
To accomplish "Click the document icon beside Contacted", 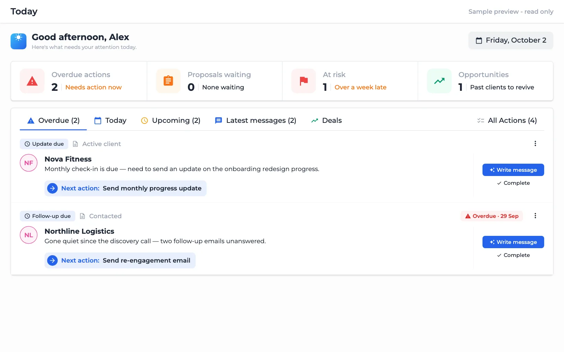I will click(x=82, y=216).
